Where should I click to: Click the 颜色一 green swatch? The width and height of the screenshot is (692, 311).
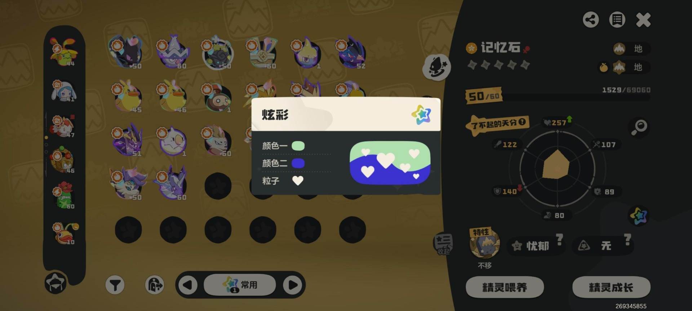pos(298,146)
